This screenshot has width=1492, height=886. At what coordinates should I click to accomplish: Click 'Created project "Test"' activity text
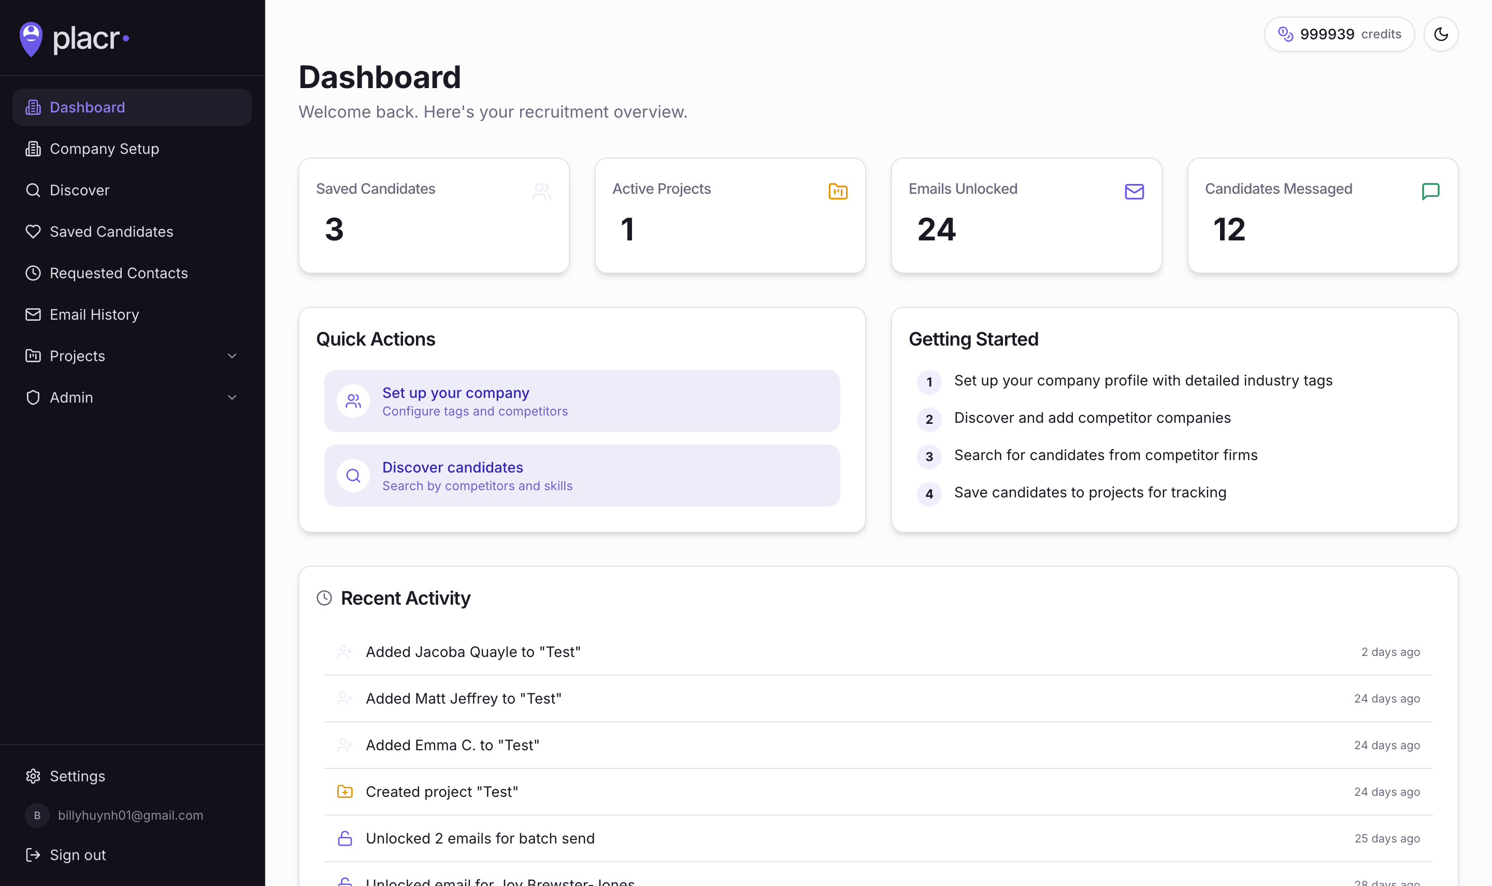(441, 792)
